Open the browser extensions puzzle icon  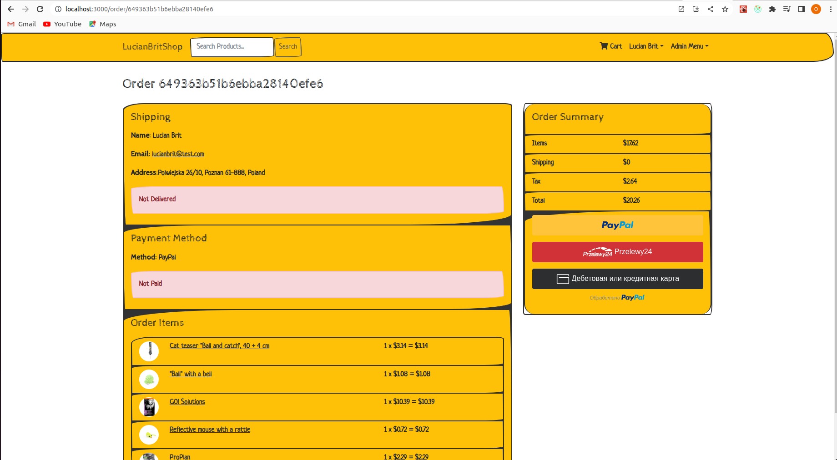click(772, 9)
